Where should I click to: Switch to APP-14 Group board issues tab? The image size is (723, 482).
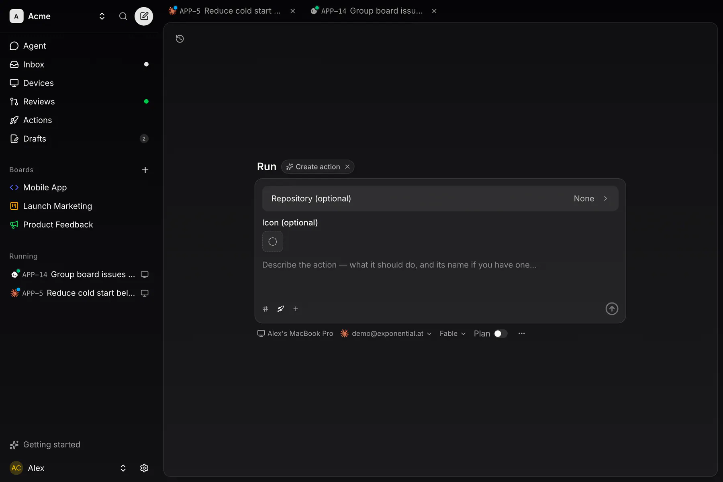tap(367, 11)
